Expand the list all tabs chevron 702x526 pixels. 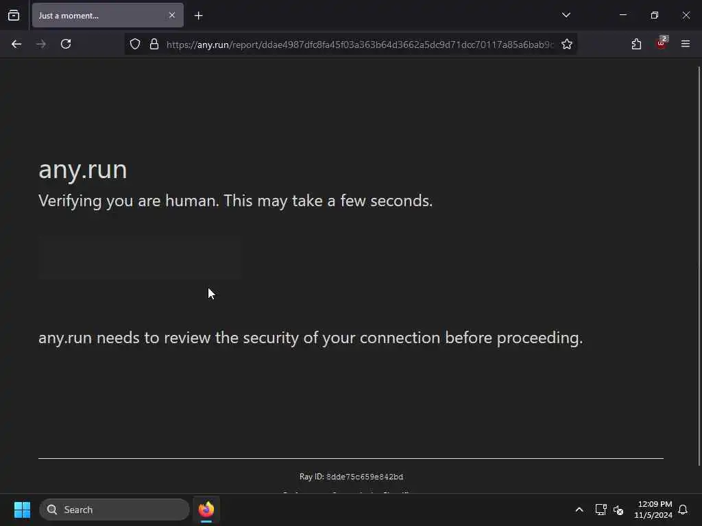click(566, 15)
